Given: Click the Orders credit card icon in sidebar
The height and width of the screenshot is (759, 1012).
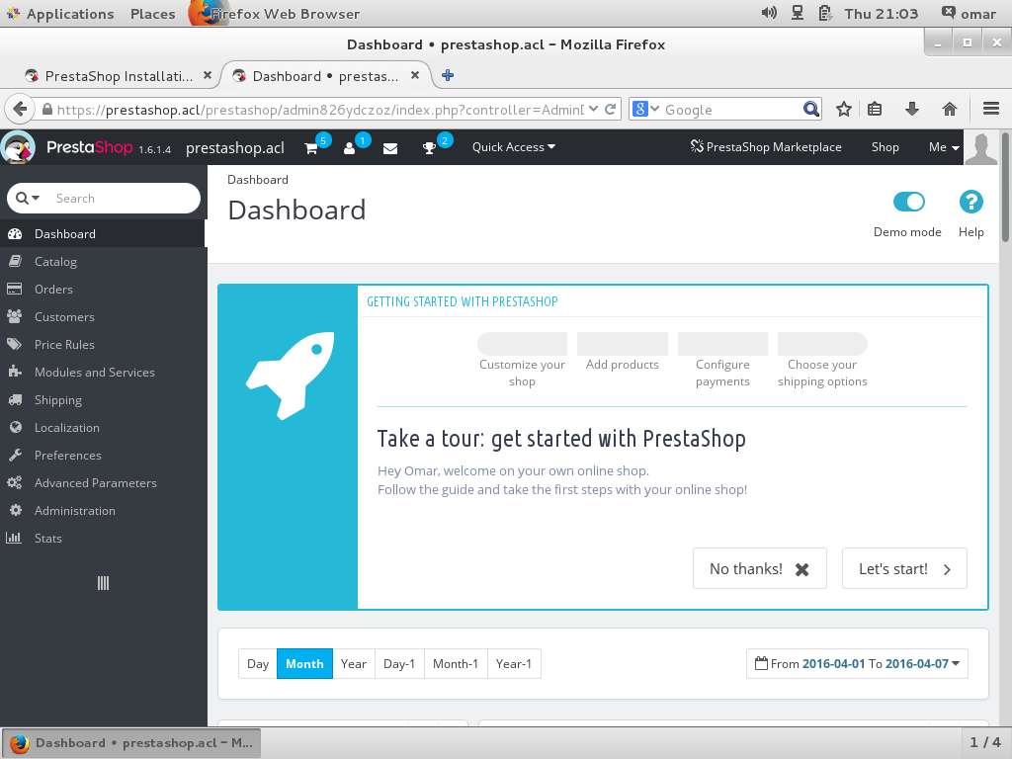Looking at the screenshot, I should (15, 289).
